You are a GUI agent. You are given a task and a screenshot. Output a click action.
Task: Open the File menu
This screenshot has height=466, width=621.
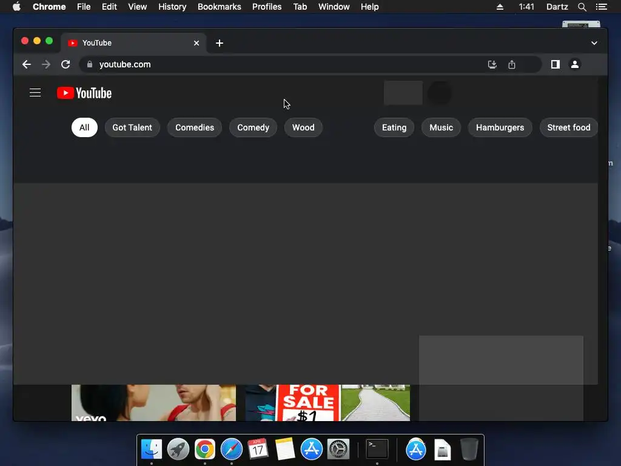(84, 7)
